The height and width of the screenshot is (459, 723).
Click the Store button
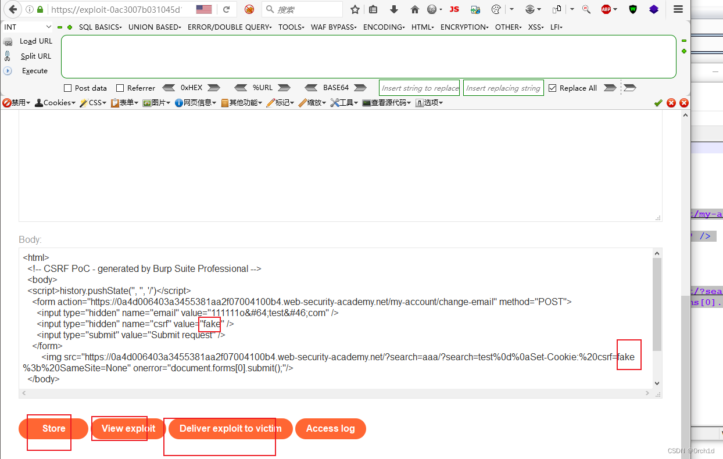(x=53, y=429)
